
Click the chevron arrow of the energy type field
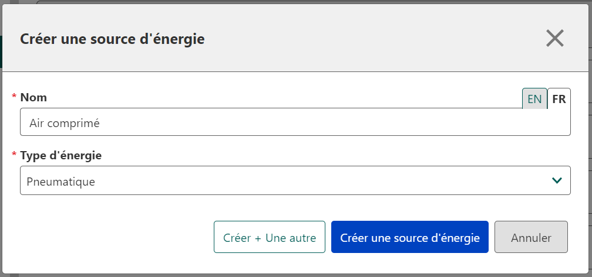[557, 181]
